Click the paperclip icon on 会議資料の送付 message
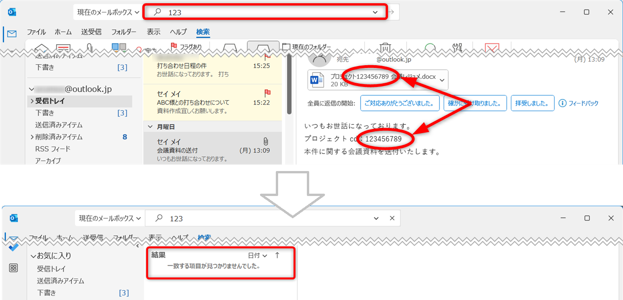Viewport: 623px width, 300px height. pos(266,141)
